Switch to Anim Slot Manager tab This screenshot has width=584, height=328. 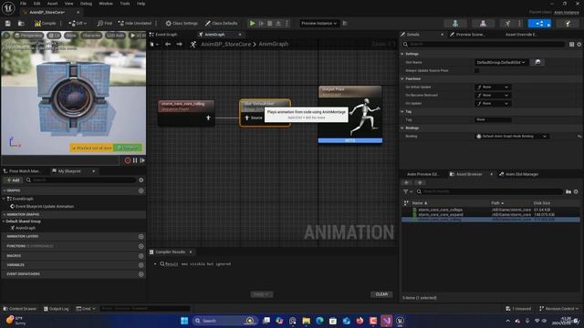[519, 174]
